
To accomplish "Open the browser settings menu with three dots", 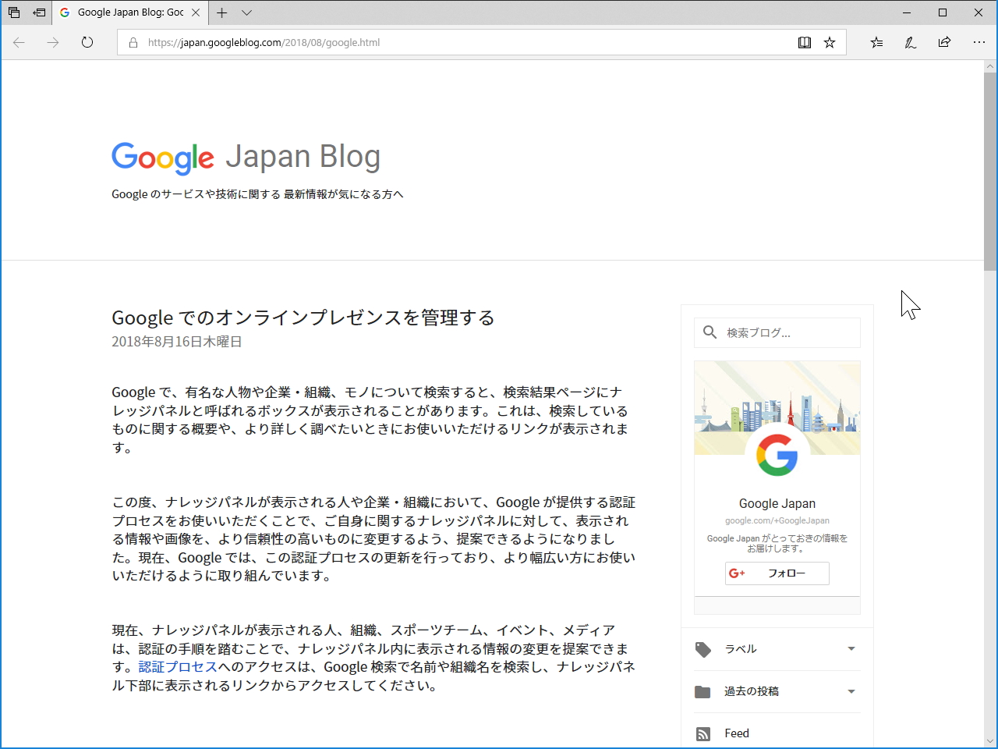I will point(979,43).
